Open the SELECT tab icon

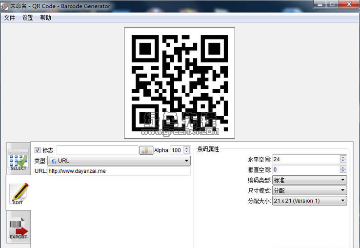coord(19,159)
